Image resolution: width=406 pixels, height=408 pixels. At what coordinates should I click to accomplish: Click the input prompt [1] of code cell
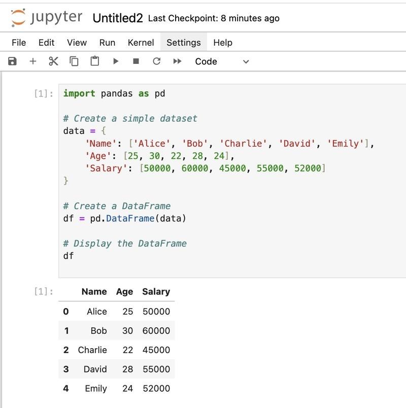pos(44,93)
